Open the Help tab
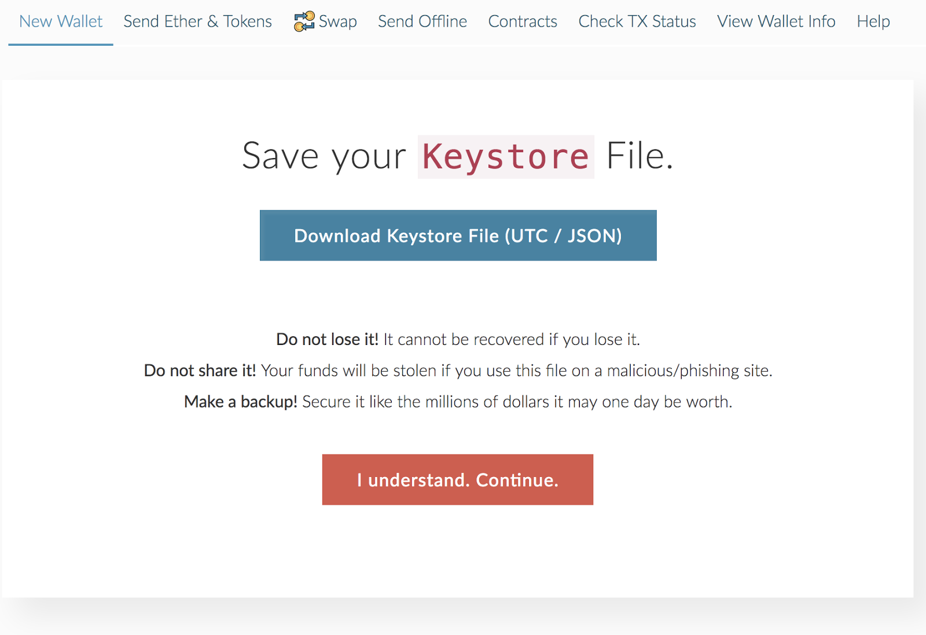 [873, 21]
